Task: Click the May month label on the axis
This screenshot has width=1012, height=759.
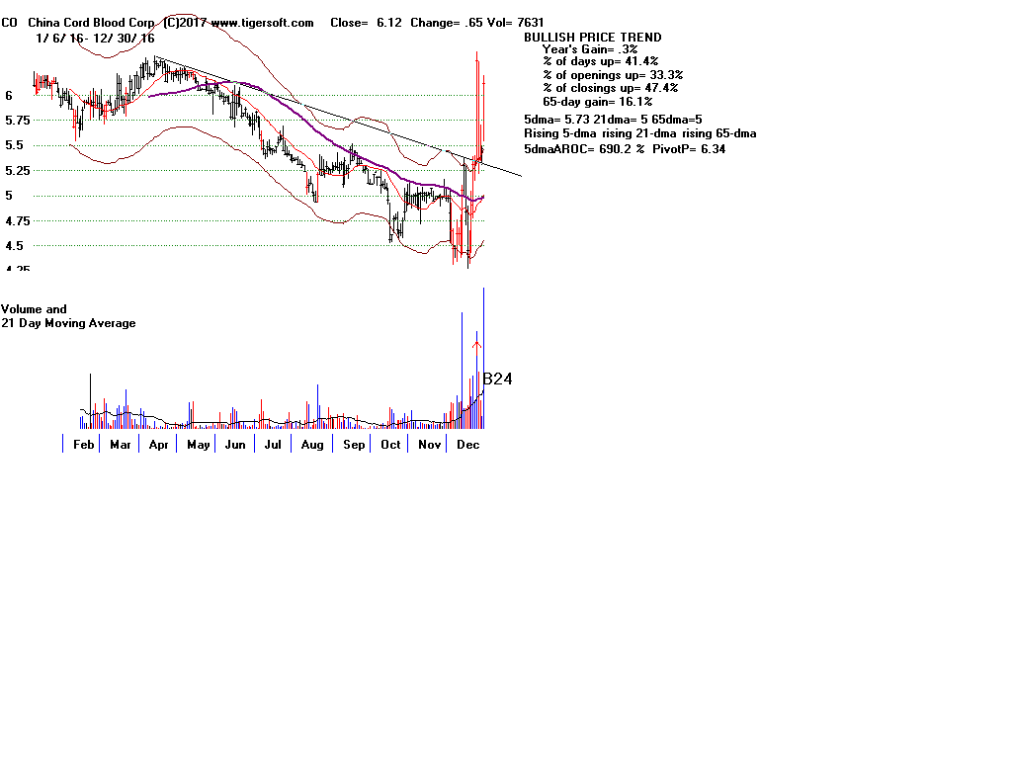Action: point(198,445)
